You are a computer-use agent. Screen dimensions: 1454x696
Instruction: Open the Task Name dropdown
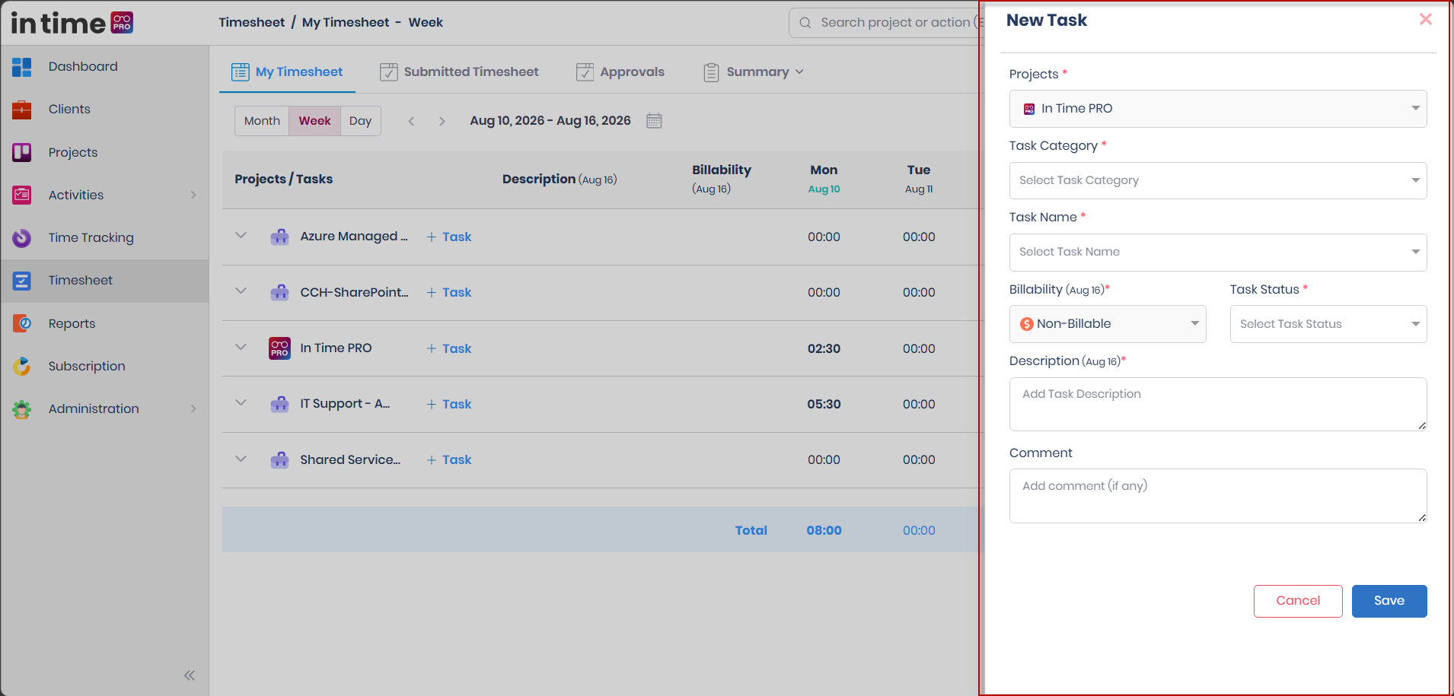(1218, 252)
